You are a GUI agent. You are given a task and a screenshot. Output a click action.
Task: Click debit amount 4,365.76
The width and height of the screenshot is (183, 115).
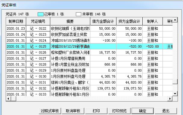(103, 76)
